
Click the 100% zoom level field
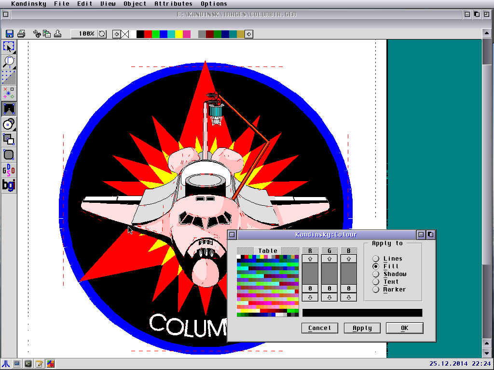tap(84, 34)
